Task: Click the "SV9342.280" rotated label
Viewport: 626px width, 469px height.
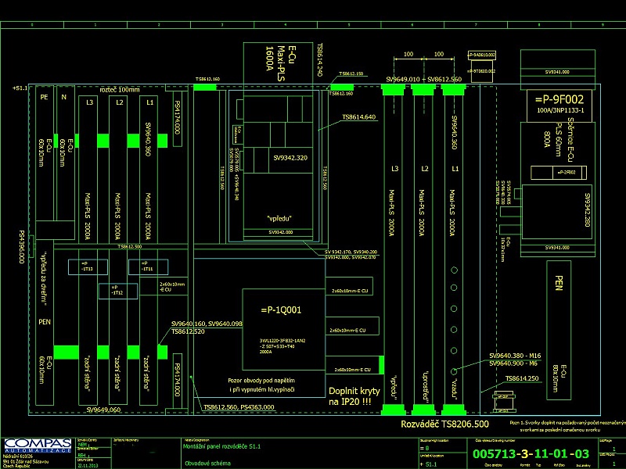Action: (587, 209)
